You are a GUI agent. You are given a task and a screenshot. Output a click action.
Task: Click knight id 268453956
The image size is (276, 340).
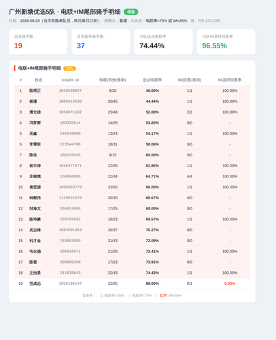click(x=70, y=208)
